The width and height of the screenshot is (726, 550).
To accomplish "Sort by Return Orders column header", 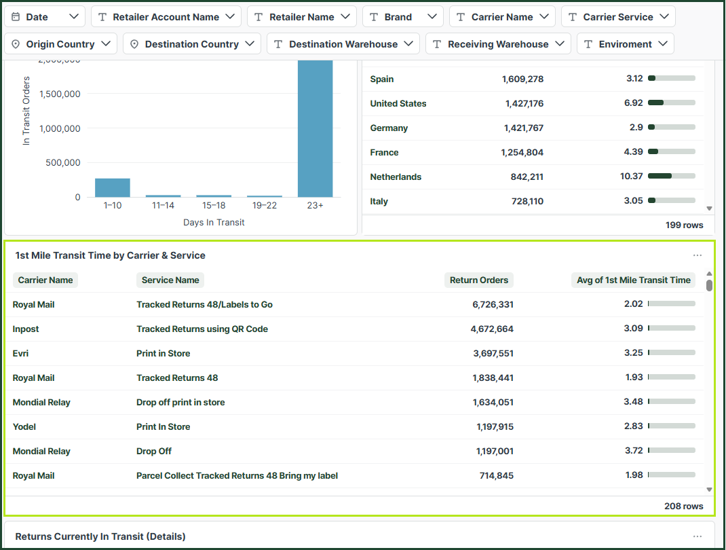I will 479,280.
